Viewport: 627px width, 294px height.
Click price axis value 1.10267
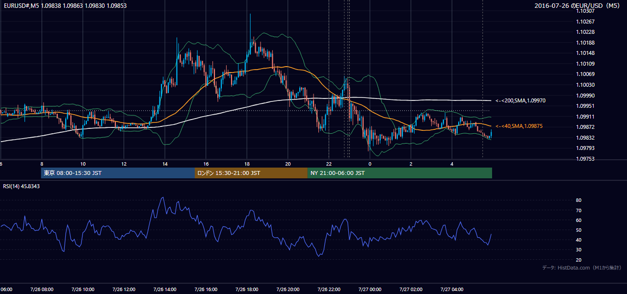pos(586,22)
